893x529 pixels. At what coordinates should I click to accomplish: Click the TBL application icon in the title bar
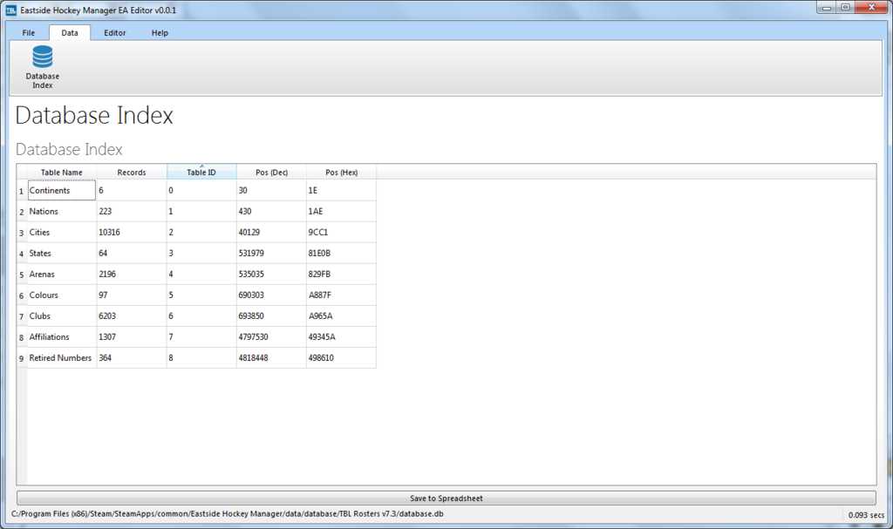(x=10, y=8)
